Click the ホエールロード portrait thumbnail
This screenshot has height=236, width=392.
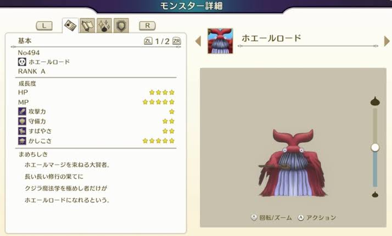coord(220,41)
